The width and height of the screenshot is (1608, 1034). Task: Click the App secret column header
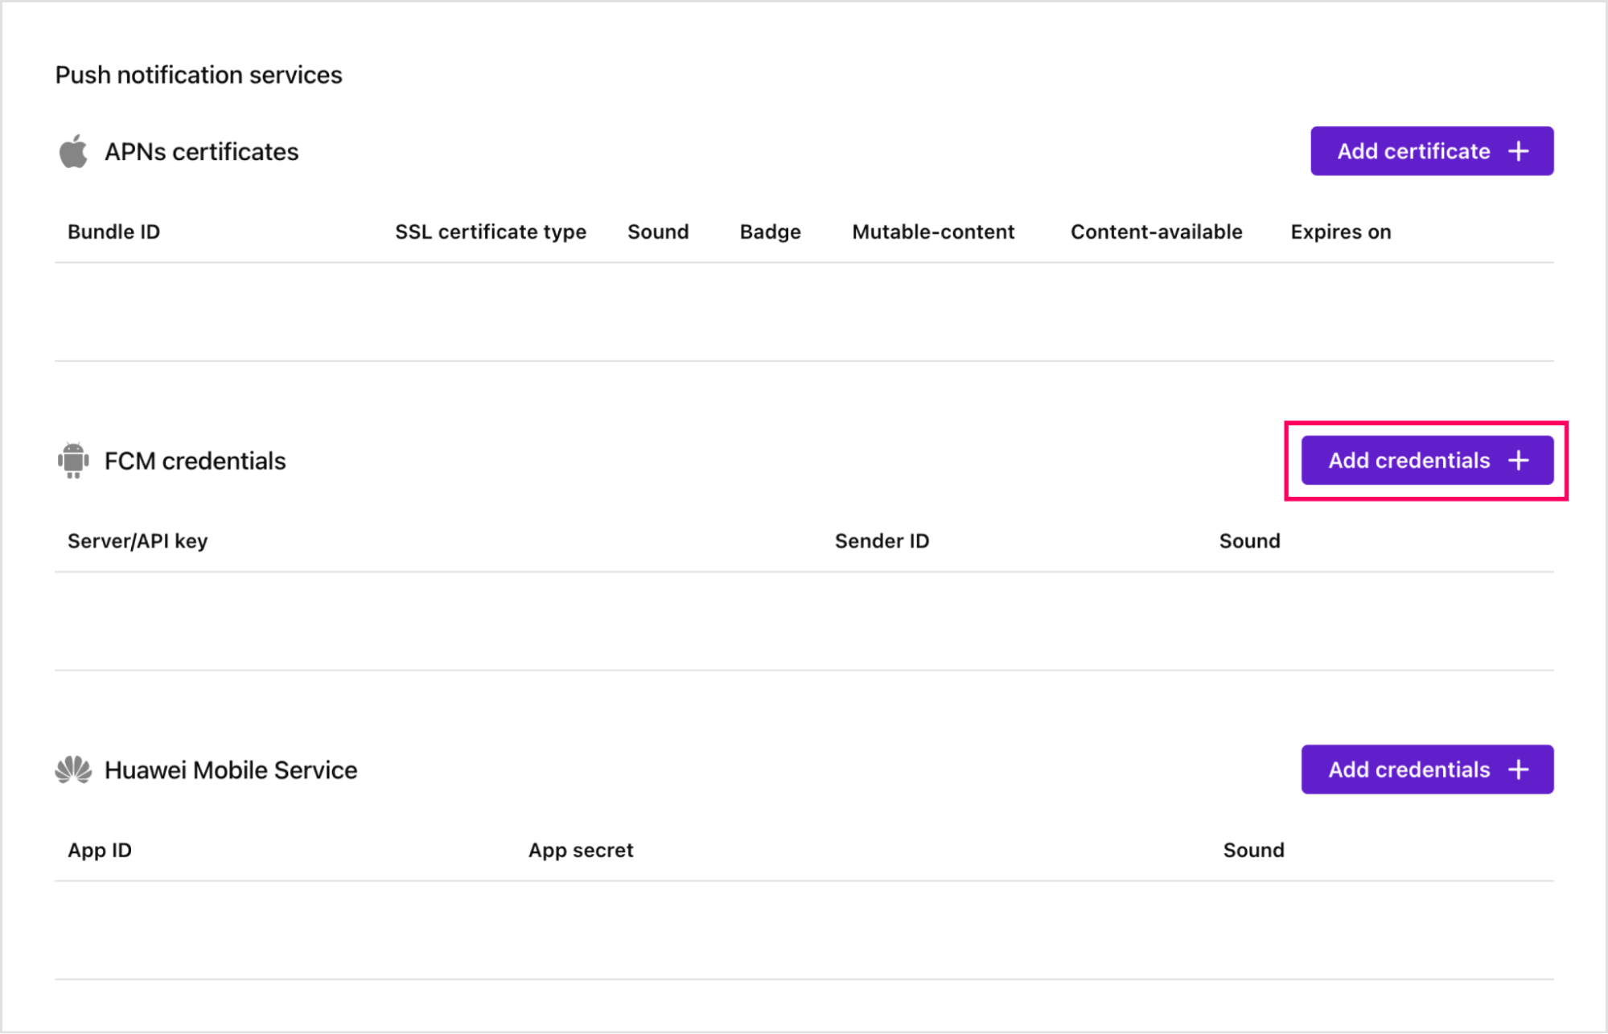point(581,850)
